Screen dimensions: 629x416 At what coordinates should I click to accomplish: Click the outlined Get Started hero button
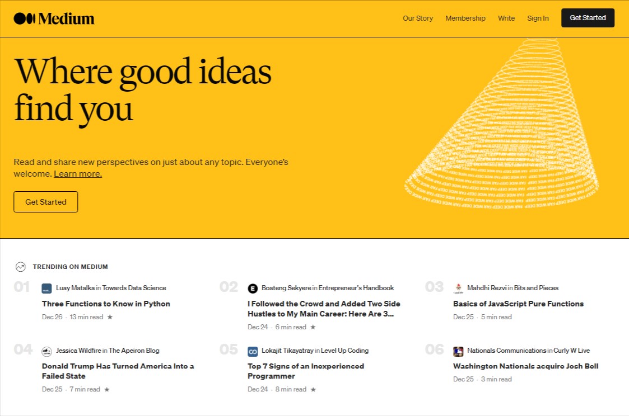tap(46, 202)
